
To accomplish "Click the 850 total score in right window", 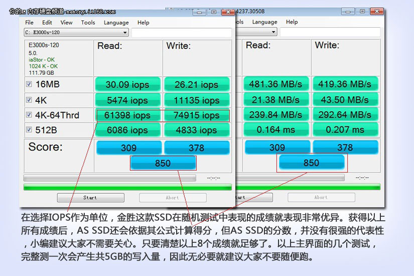I will point(312,163).
